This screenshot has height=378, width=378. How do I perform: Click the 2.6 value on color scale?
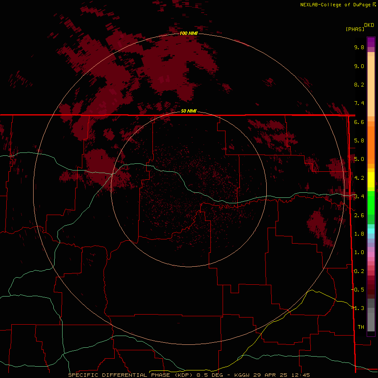pyautogui.click(x=359, y=215)
